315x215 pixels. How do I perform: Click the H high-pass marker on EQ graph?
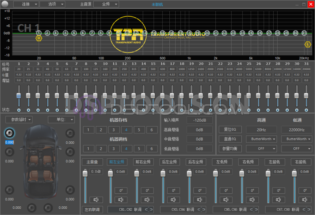(x=39, y=38)
